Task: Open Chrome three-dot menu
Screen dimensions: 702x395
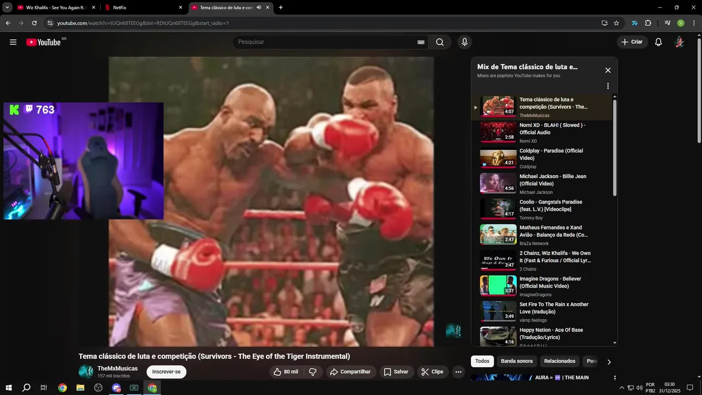Action: [693, 23]
